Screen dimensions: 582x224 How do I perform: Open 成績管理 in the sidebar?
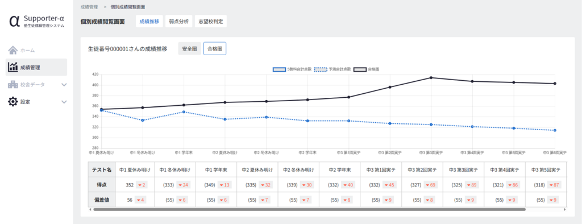[36, 67]
